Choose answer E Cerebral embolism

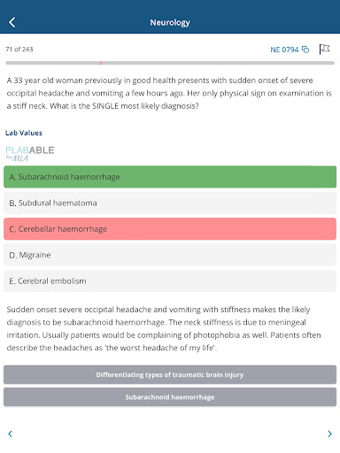tap(170, 280)
